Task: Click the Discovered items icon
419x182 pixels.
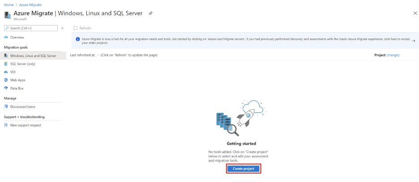Action: tap(6, 107)
